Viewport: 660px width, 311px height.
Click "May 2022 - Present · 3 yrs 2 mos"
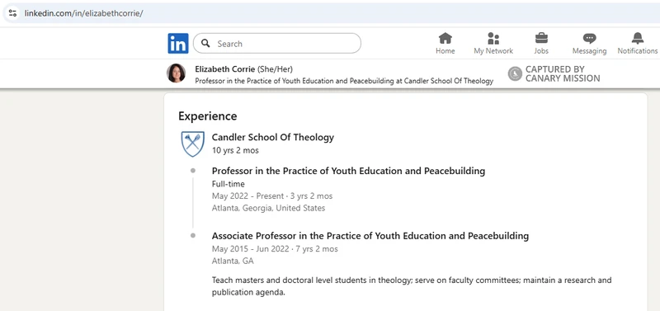[x=272, y=196]
